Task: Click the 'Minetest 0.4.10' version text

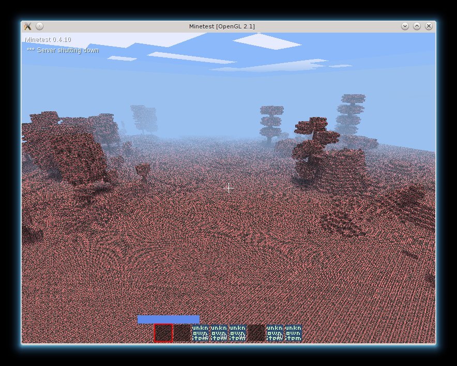Action: click(48, 39)
